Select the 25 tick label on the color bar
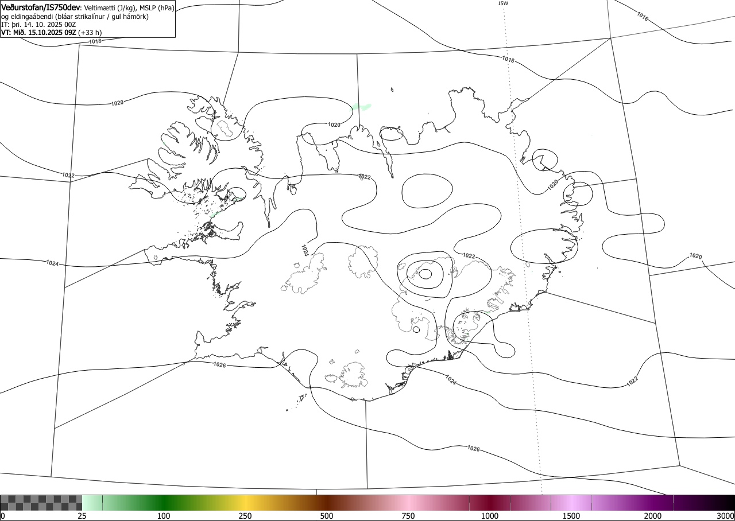The width and height of the screenshot is (735, 521). 82,516
